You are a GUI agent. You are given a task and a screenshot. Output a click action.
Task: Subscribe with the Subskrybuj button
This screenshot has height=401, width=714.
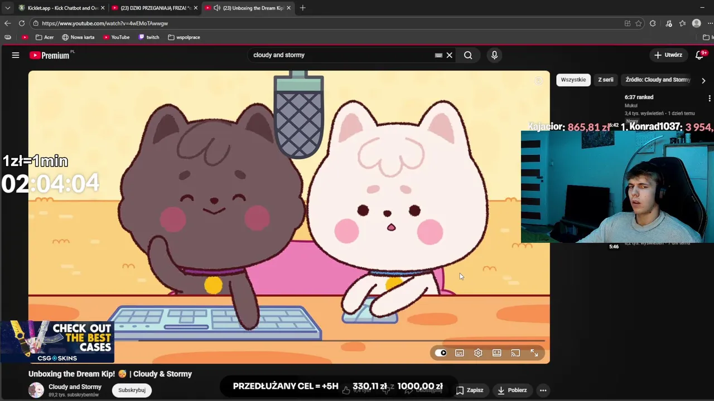(132, 390)
